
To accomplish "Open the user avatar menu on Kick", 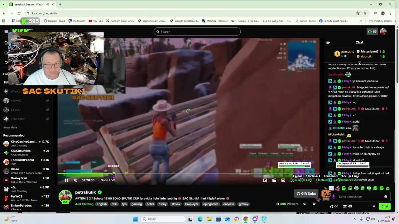I will (383, 31).
